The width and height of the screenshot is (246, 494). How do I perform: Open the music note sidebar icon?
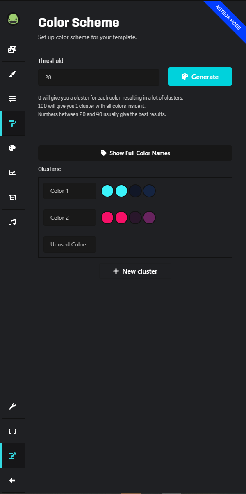point(12,222)
